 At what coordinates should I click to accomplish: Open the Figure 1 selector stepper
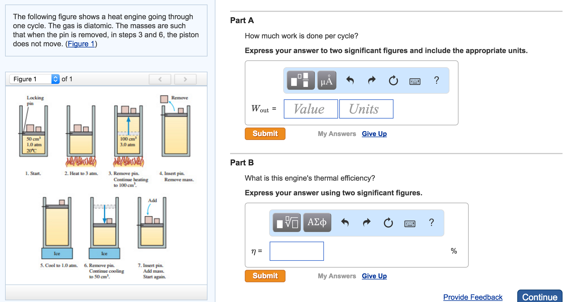pos(55,79)
